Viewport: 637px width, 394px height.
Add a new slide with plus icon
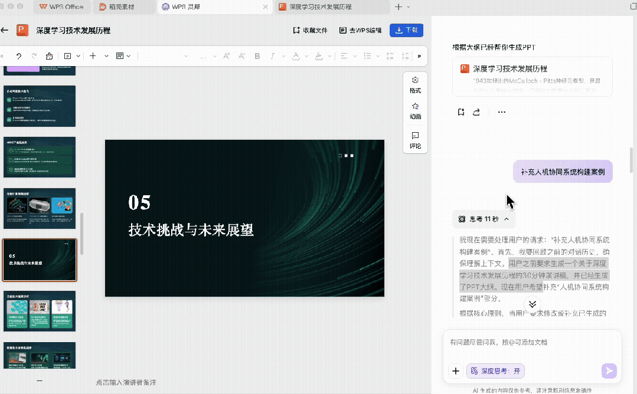pos(93,56)
